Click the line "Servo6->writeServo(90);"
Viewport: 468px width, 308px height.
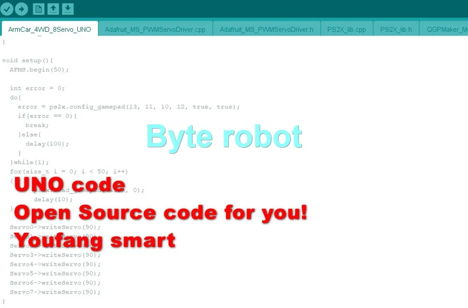click(55, 283)
